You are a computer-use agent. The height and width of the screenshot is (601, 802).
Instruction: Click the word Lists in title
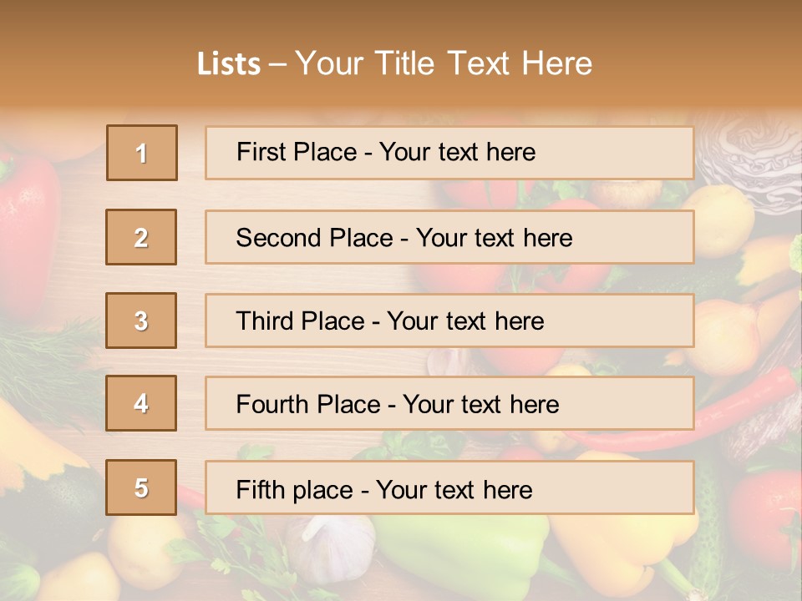coord(228,64)
